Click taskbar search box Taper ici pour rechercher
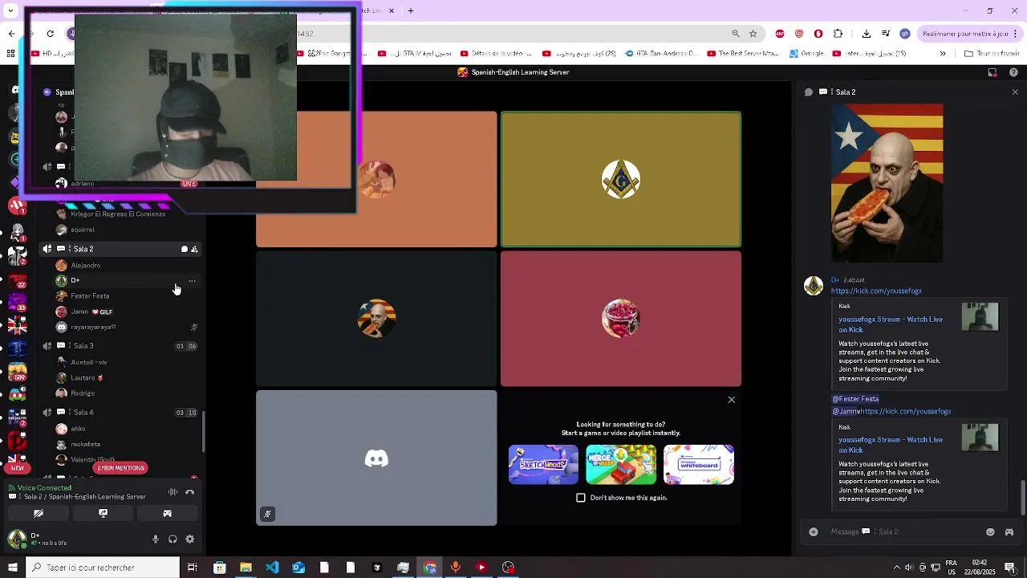The width and height of the screenshot is (1027, 578). click(103, 568)
